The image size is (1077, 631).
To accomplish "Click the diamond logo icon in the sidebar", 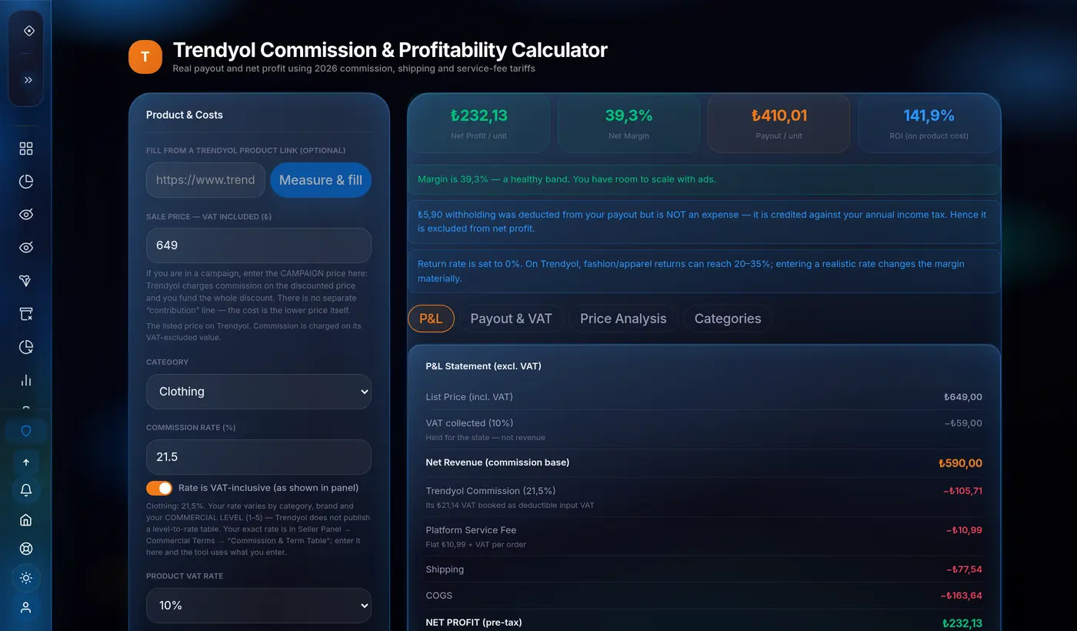I will (28, 31).
